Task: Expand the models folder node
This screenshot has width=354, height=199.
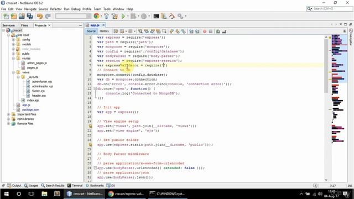Action: (13, 44)
